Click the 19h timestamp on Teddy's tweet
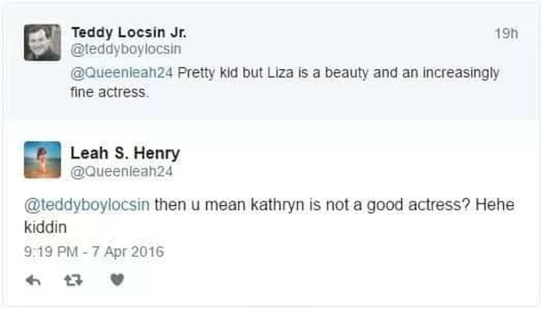Image resolution: width=542 pixels, height=309 pixels. click(506, 34)
